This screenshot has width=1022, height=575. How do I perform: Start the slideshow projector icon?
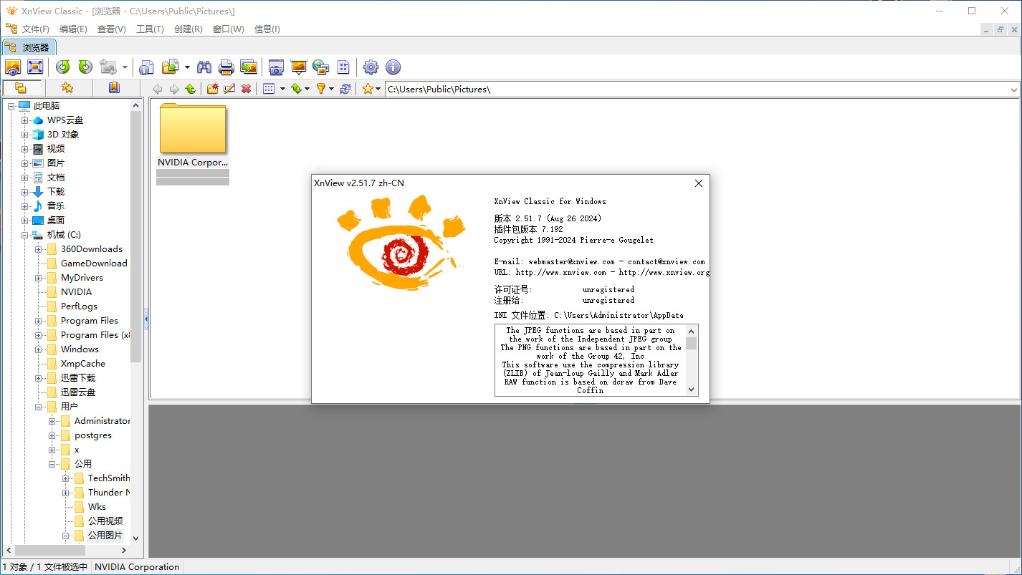[x=299, y=67]
